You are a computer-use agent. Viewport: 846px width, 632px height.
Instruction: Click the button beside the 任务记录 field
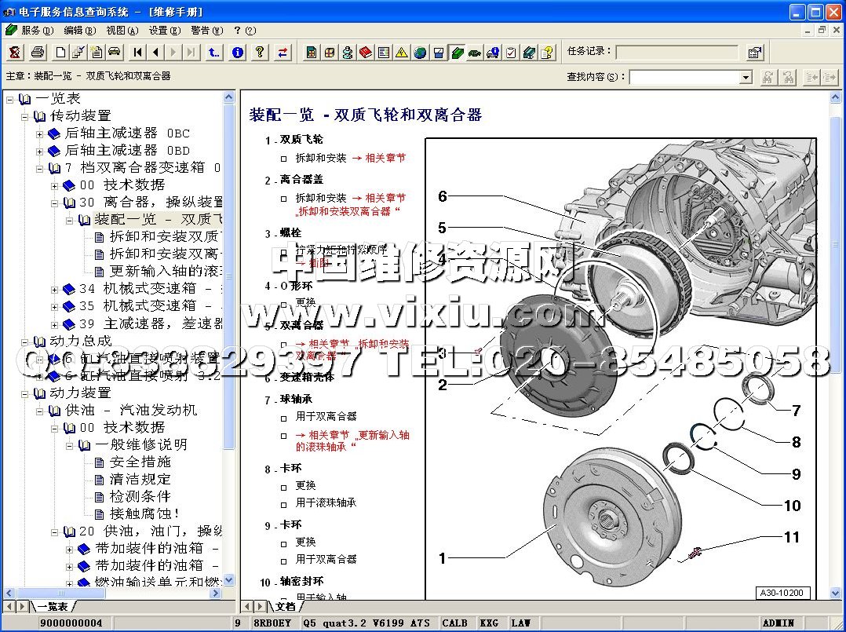tap(754, 53)
